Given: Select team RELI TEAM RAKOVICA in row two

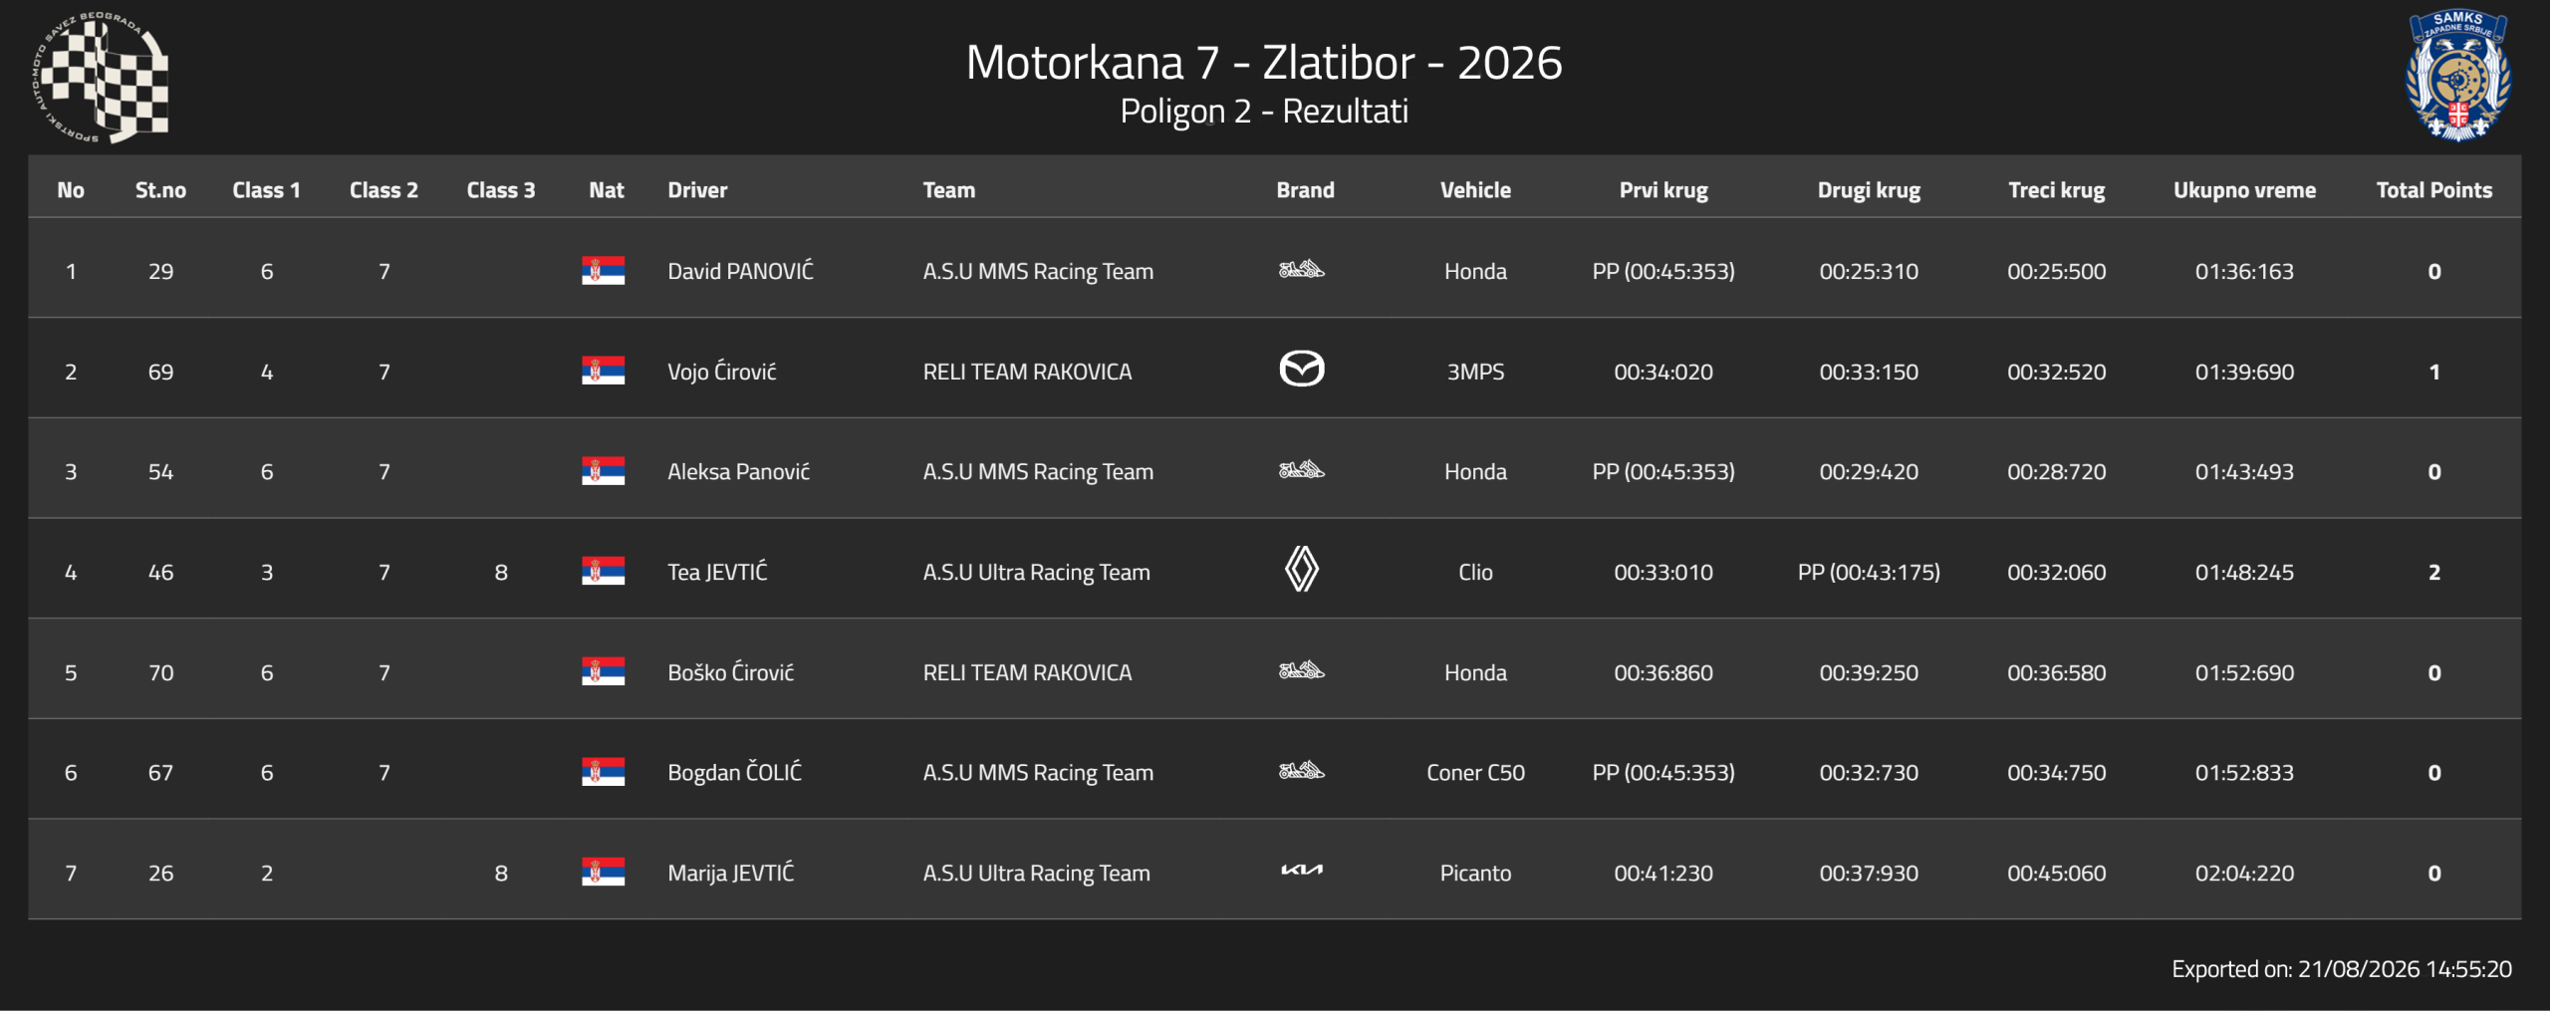Looking at the screenshot, I should [1027, 372].
